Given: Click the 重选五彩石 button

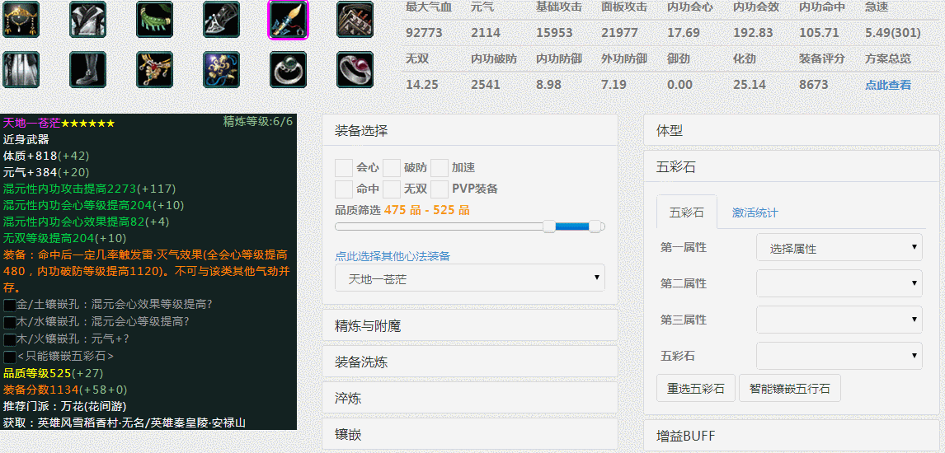Looking at the screenshot, I should pyautogui.click(x=695, y=389).
